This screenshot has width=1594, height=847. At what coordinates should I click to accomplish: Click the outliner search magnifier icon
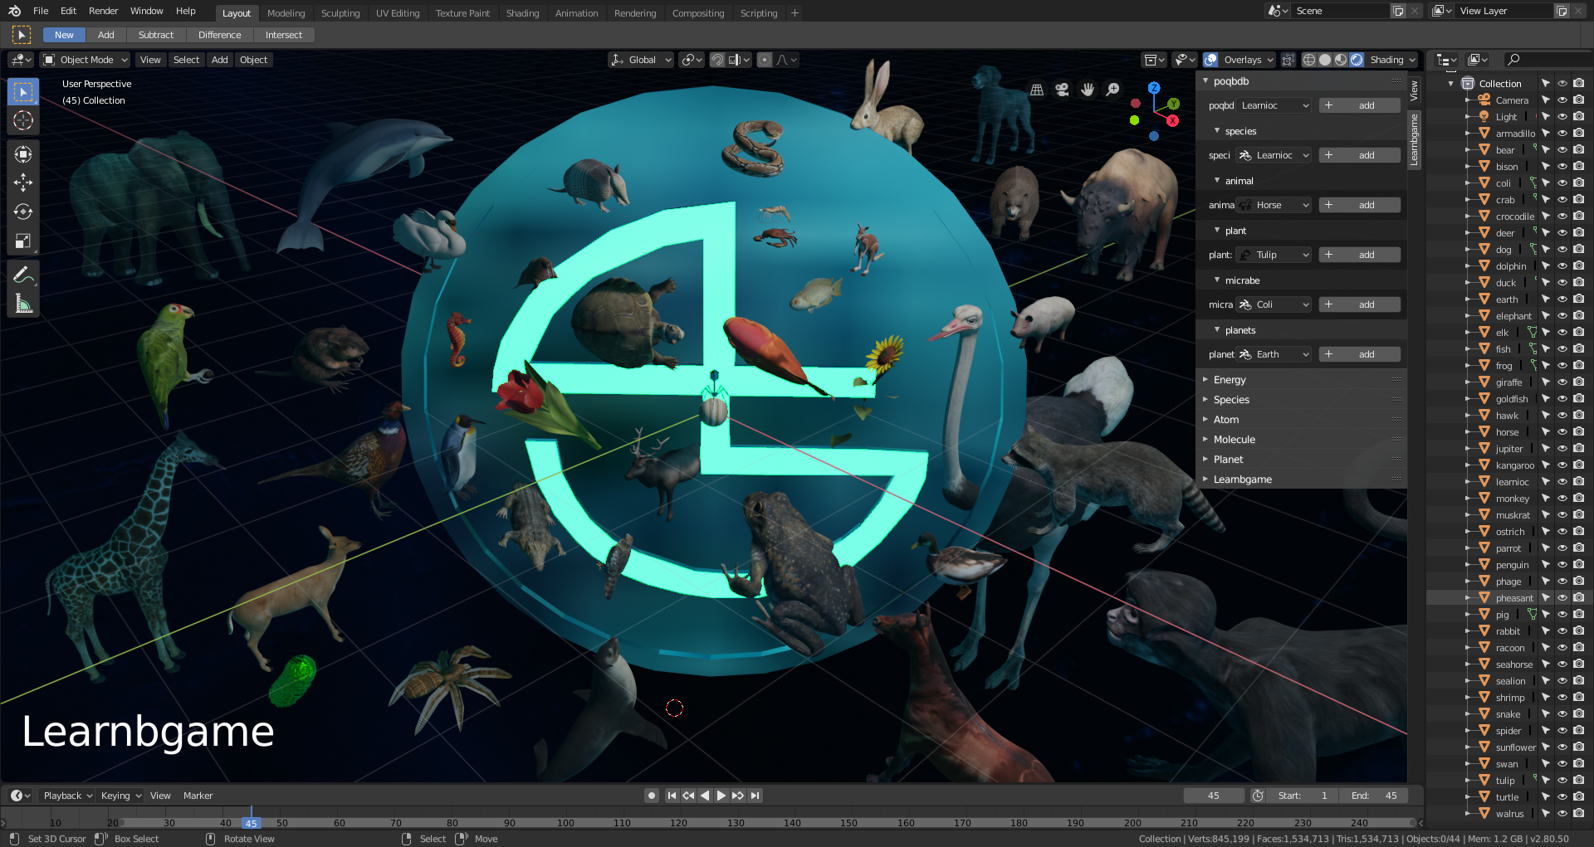coord(1513,60)
